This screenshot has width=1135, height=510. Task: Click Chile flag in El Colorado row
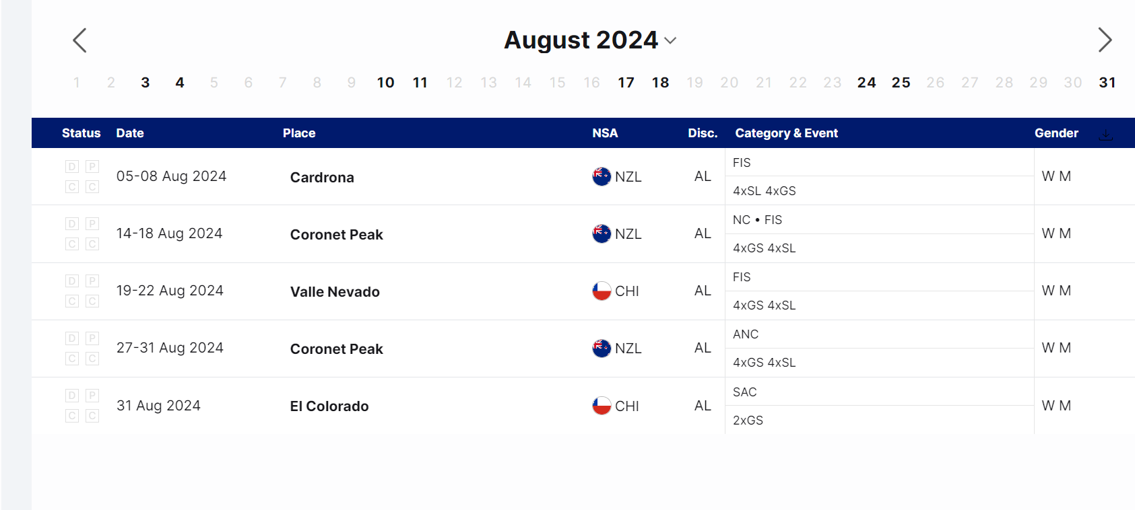click(602, 406)
